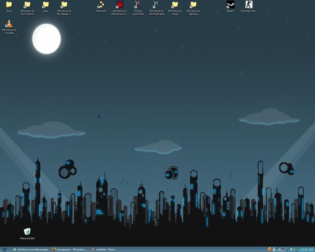
Task: Click the Windows Live Messenger tray icon
Action: (274, 249)
